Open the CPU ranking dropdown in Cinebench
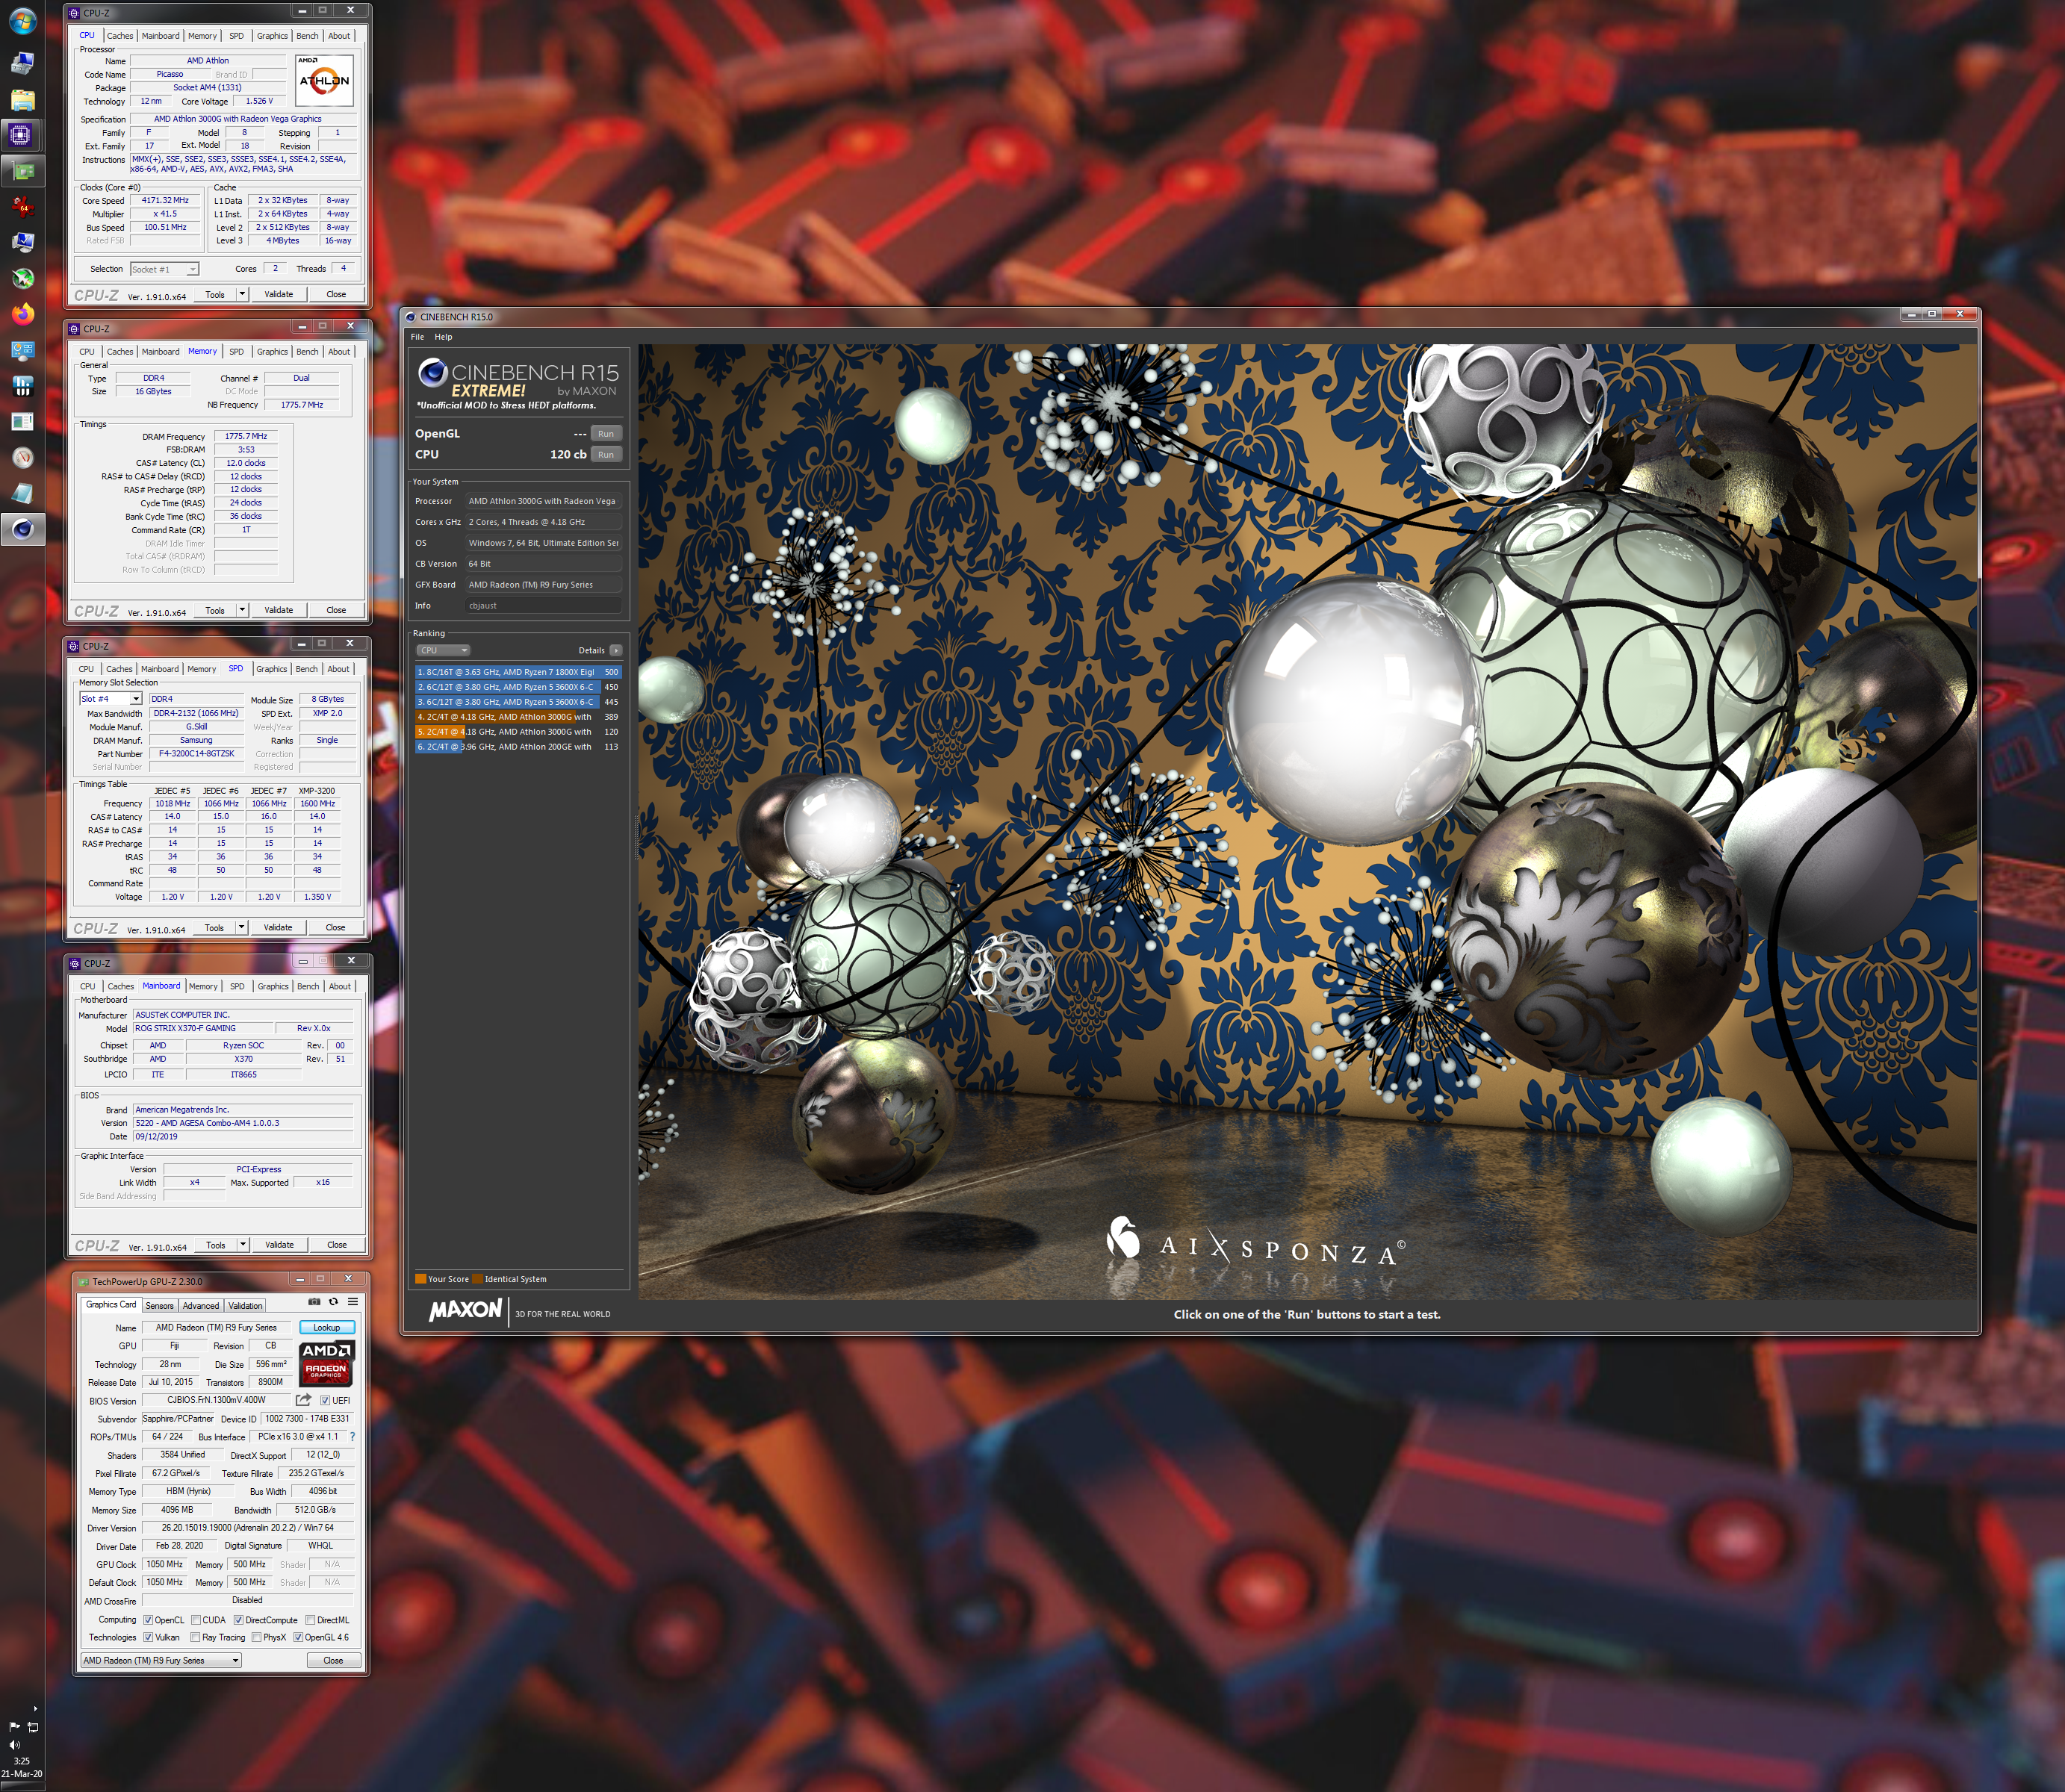The height and width of the screenshot is (1792, 2065). tap(443, 650)
